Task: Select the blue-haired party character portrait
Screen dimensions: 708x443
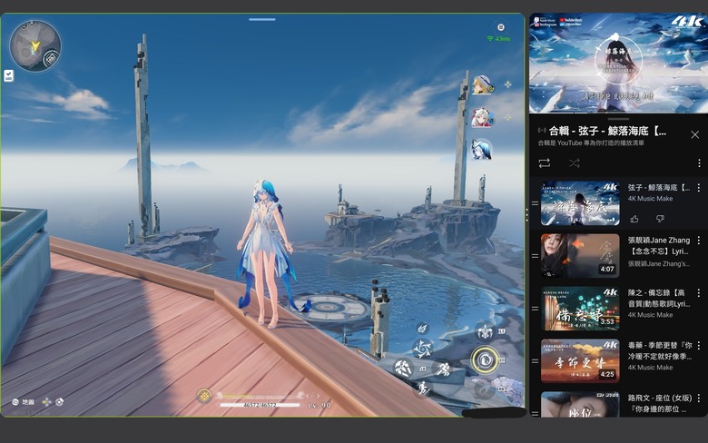Action: click(x=482, y=150)
